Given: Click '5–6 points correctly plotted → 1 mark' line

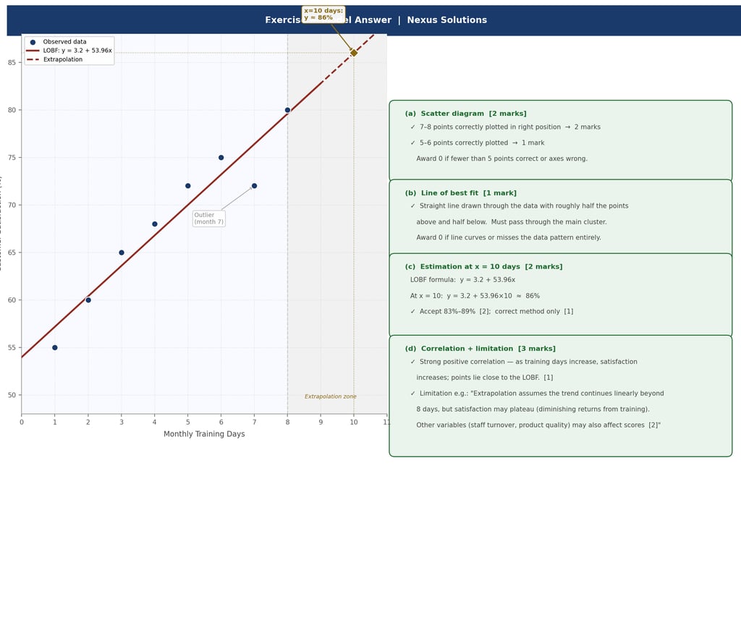Looking at the screenshot, I should 478,143.
